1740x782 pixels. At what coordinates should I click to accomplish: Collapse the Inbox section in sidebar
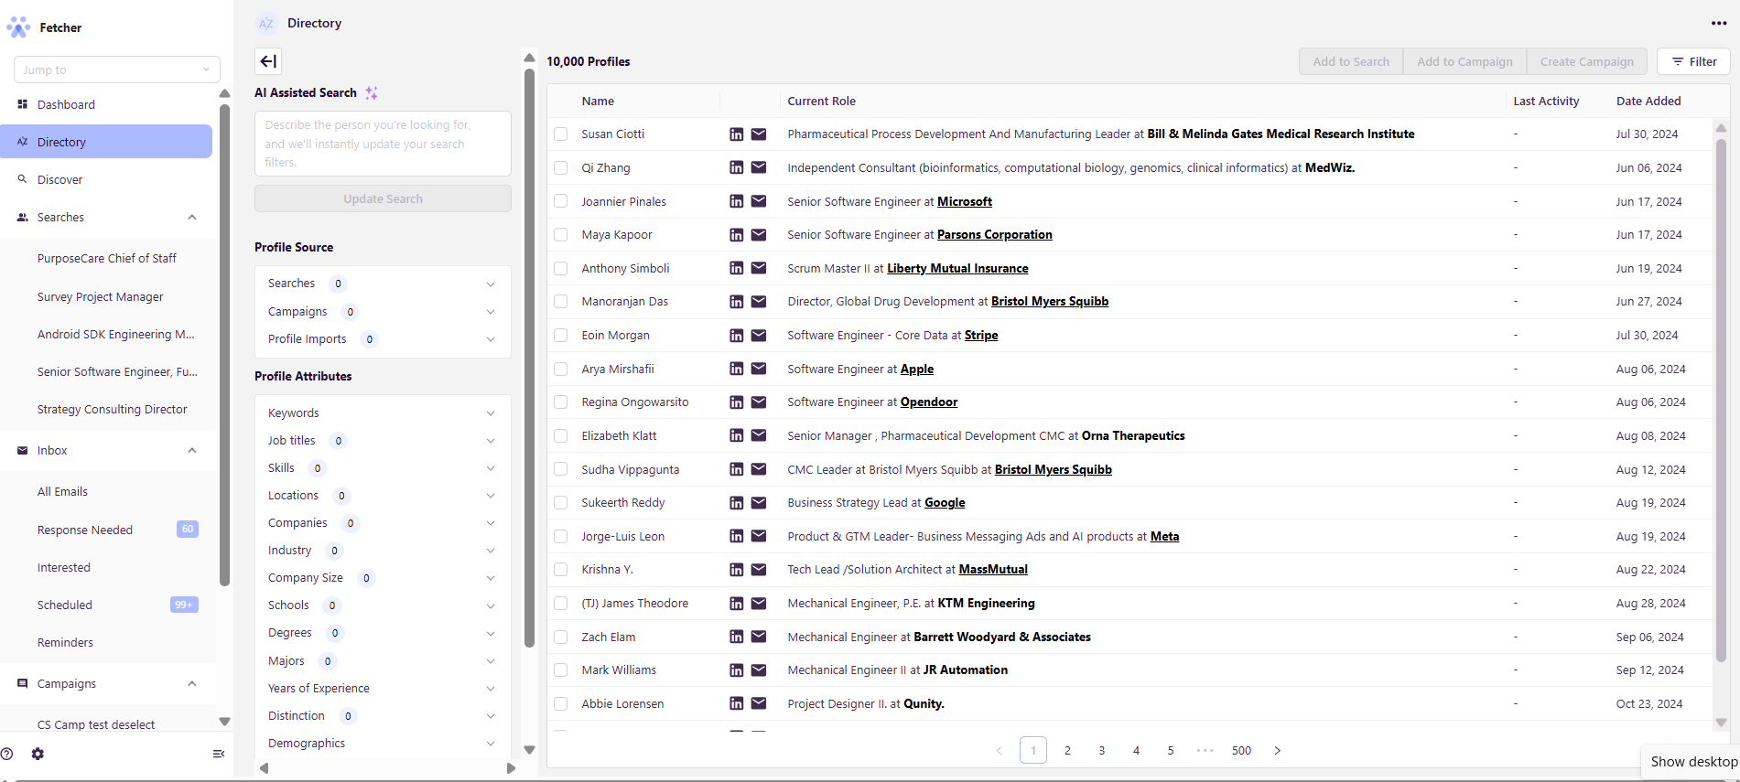tap(192, 451)
